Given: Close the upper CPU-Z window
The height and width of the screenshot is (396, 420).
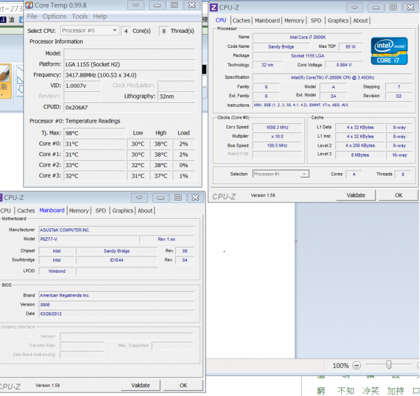Looking at the screenshot, I should click(410, 7).
